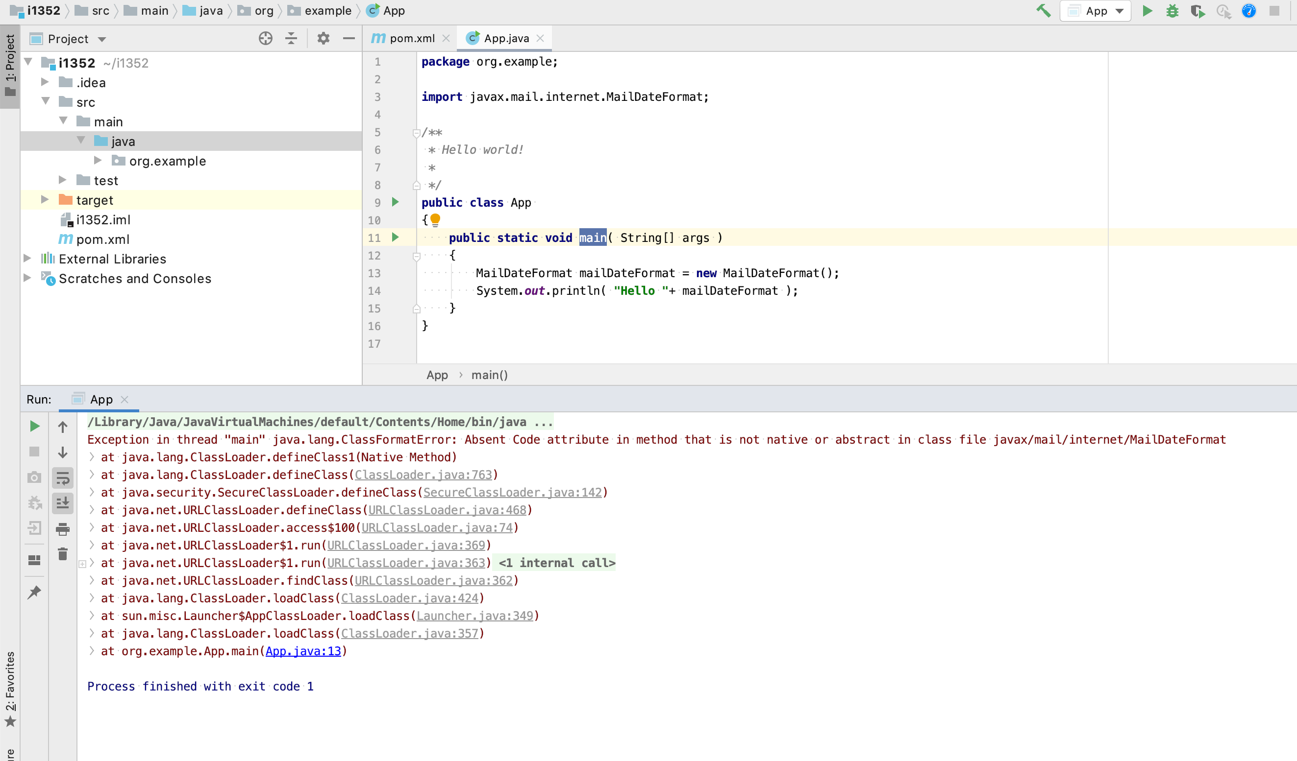Close the App run tab

coord(125,400)
